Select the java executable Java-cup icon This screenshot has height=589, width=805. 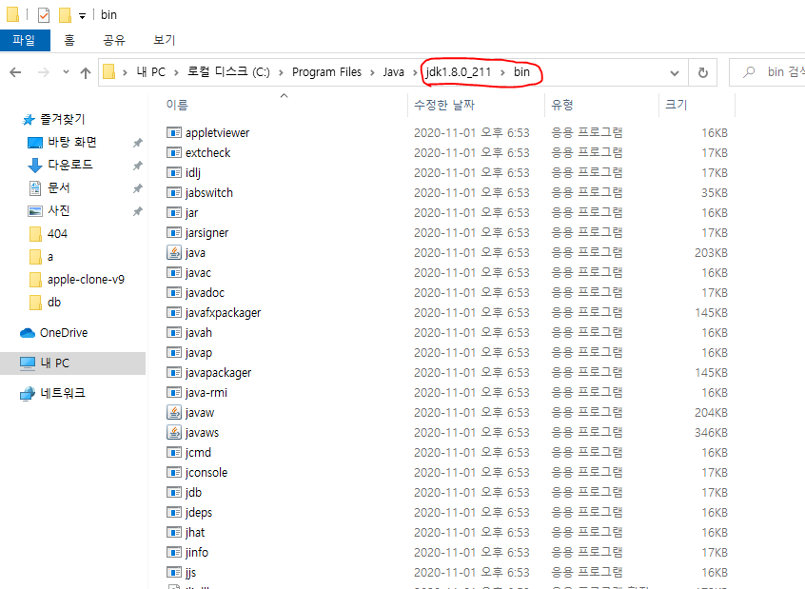174,252
